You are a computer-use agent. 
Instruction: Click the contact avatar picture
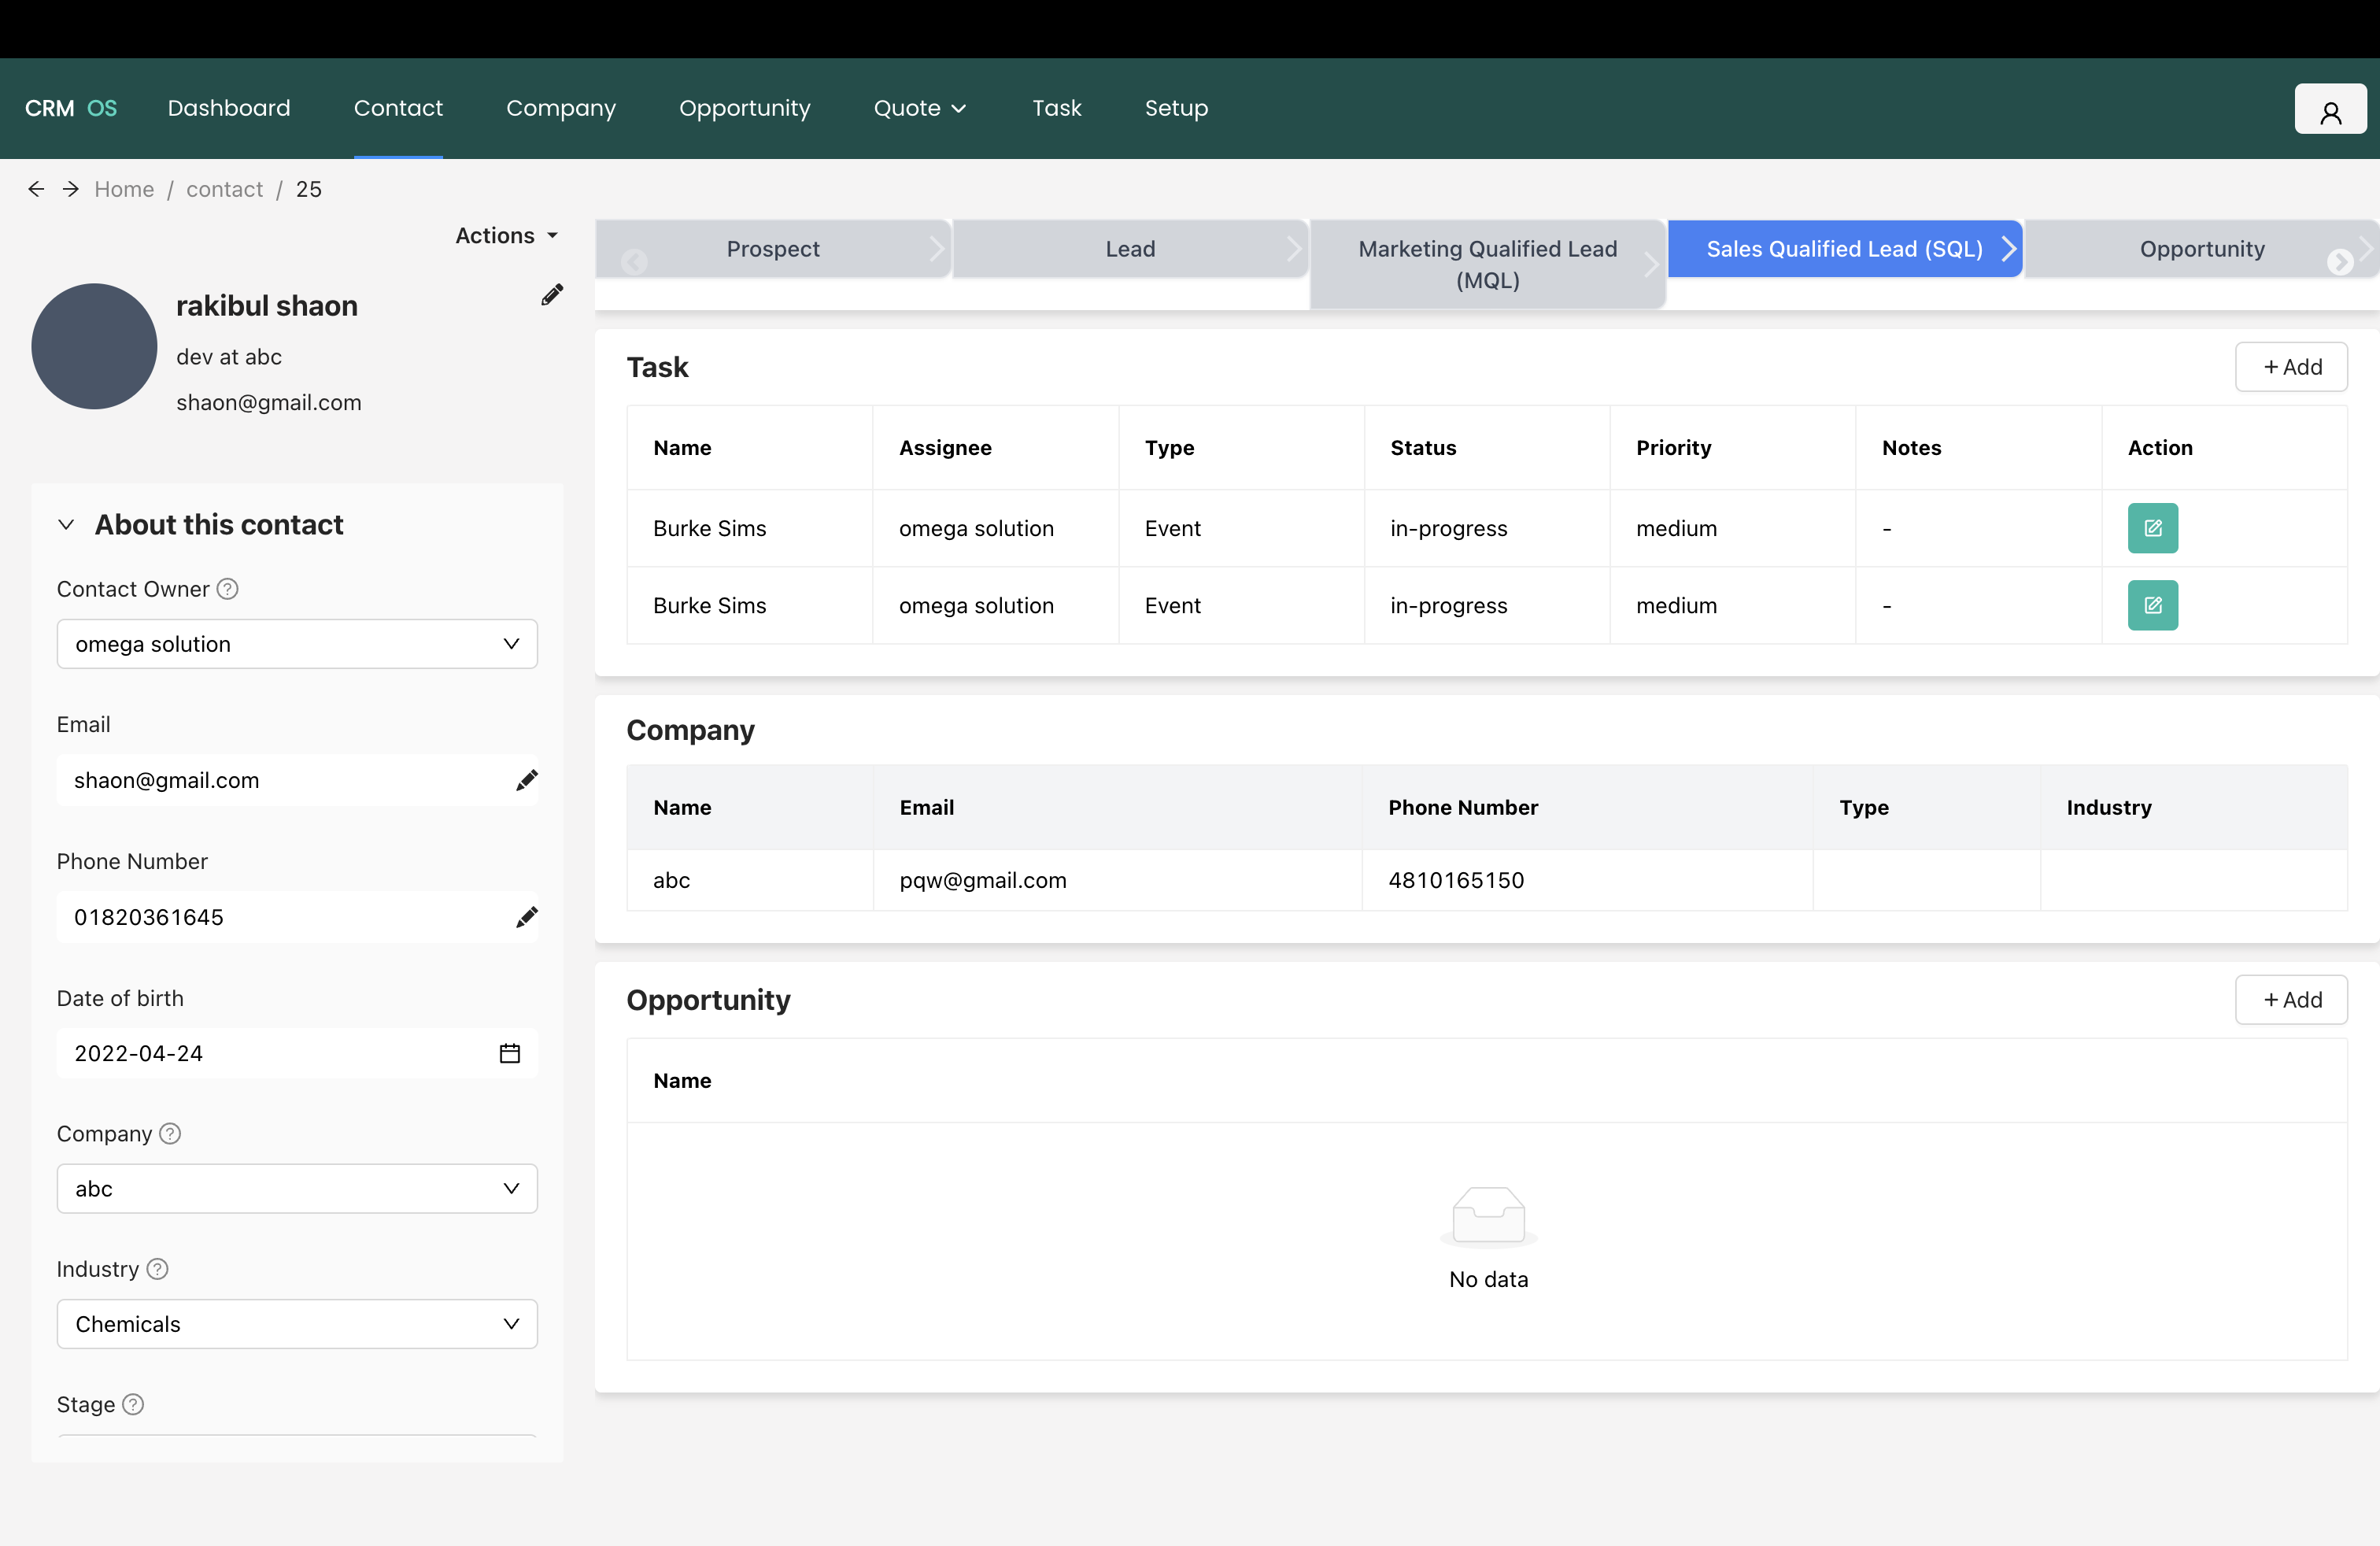click(x=93, y=346)
